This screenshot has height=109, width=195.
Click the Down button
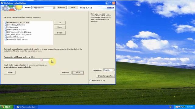click(x=60, y=27)
